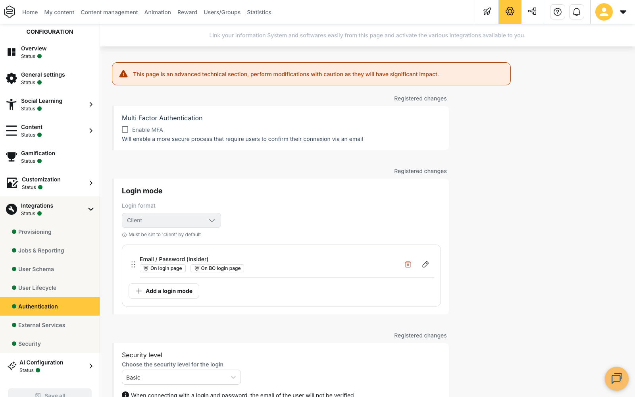
Task: Open the chat support bubble
Action: 617,379
